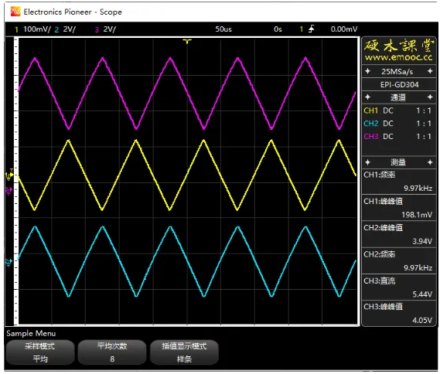The width and height of the screenshot is (440, 374).
Task: Click the left arrow beside 测量
Action: [368, 162]
